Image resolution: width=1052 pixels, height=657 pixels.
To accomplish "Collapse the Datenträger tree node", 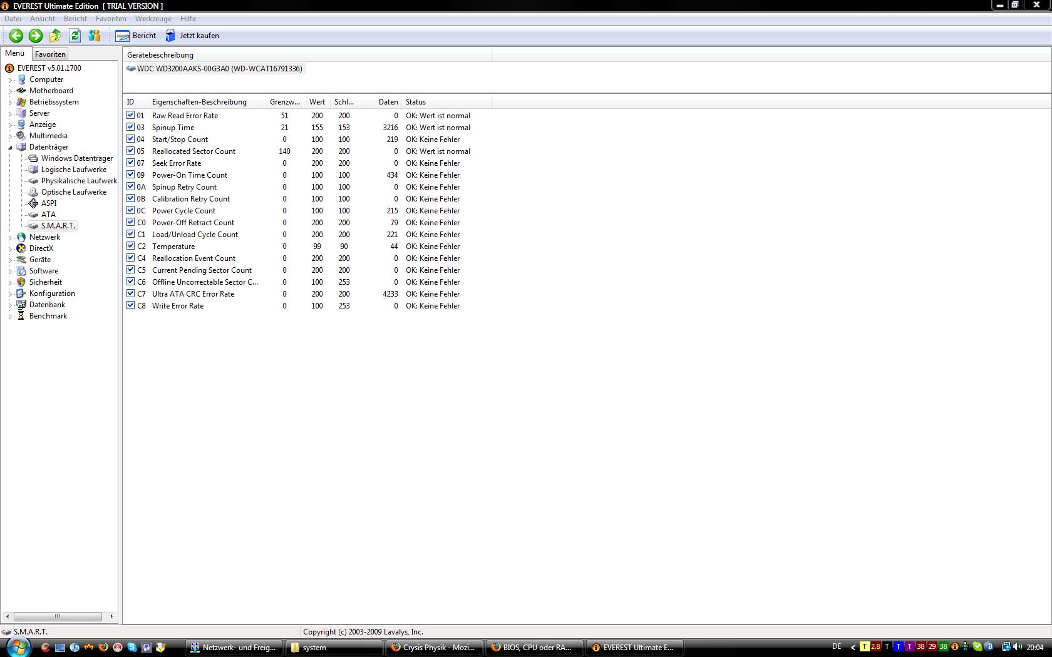I will click(x=10, y=148).
